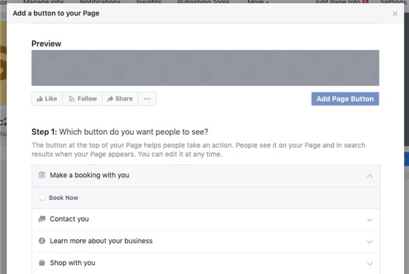Click the feed icon on Follow

tap(72, 99)
